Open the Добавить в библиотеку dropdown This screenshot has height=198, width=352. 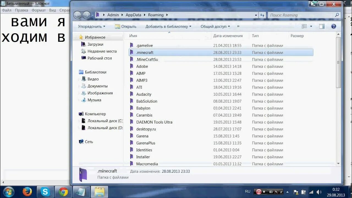point(168,26)
